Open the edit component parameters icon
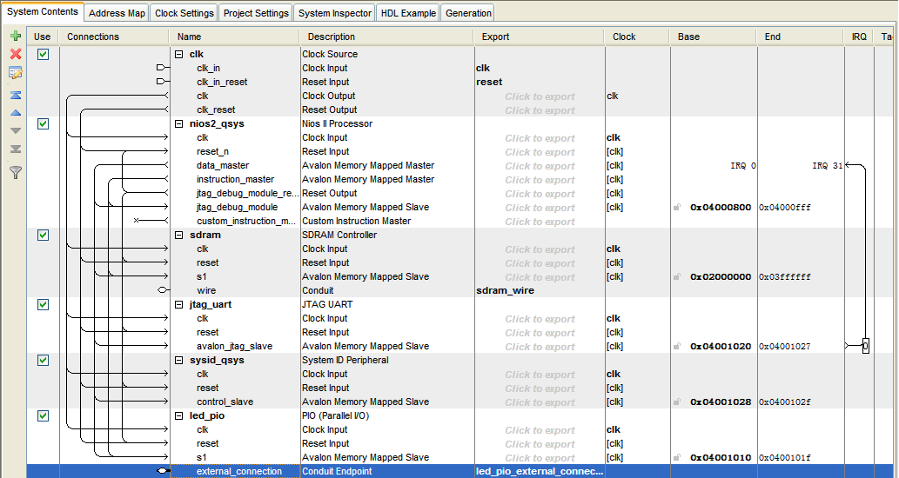 point(16,73)
